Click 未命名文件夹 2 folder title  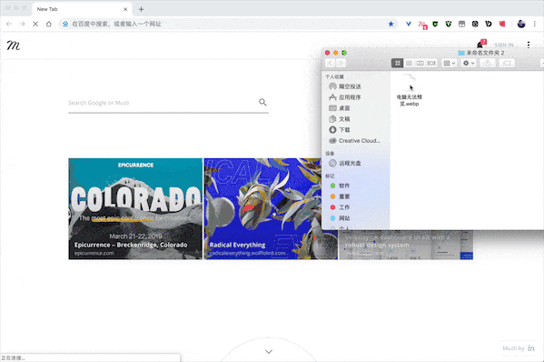click(x=481, y=53)
